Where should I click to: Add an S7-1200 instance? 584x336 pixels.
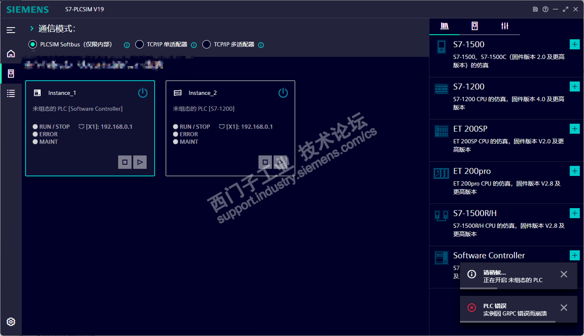pyautogui.click(x=575, y=86)
